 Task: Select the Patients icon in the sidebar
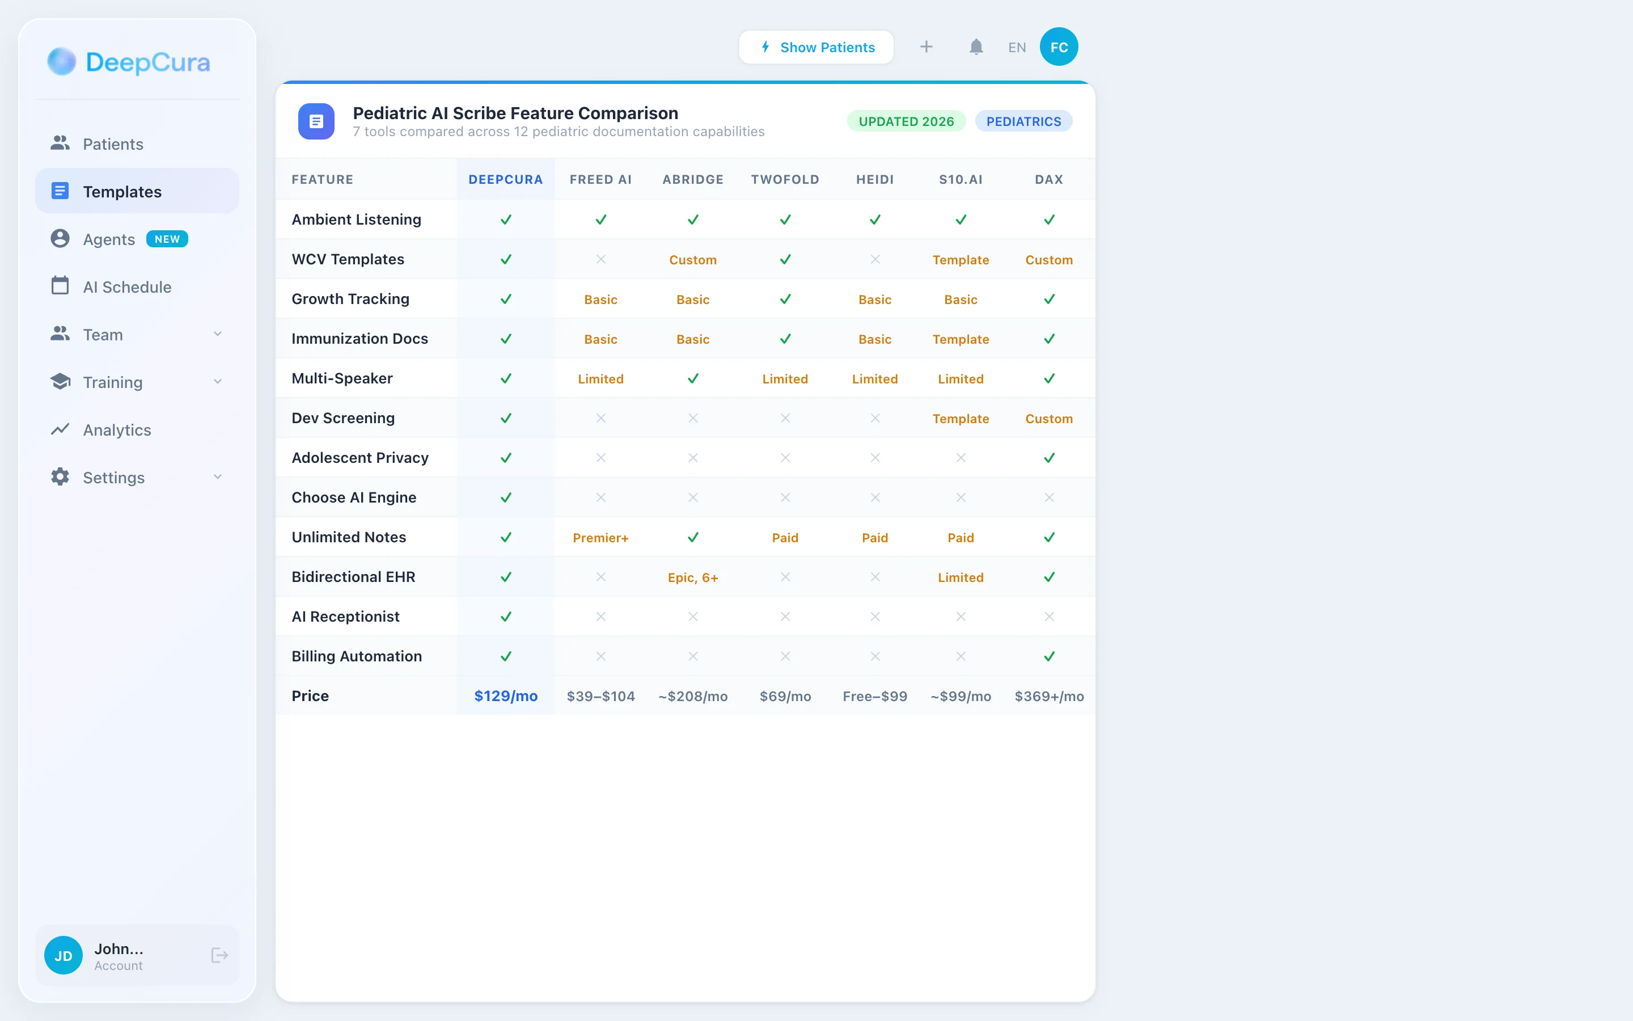click(60, 143)
